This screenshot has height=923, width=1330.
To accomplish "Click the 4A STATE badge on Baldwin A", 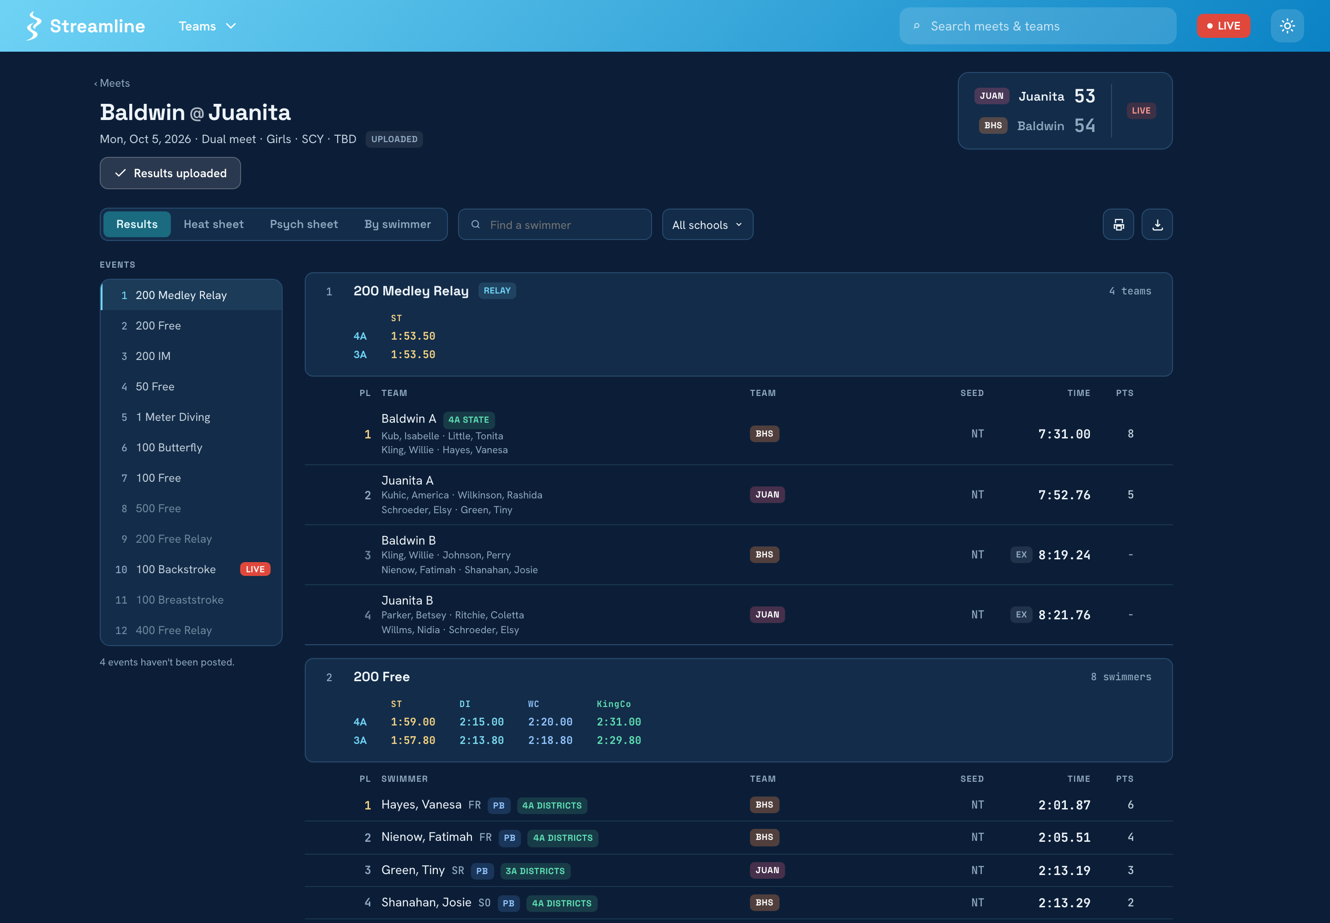I will [468, 420].
